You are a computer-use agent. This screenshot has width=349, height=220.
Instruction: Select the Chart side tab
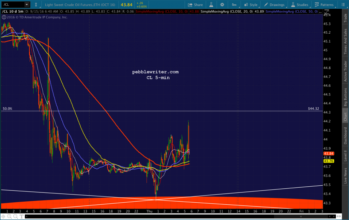(345, 117)
